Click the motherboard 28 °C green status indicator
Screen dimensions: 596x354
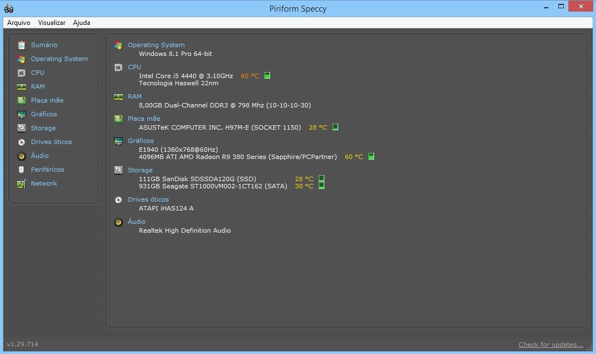coord(335,127)
